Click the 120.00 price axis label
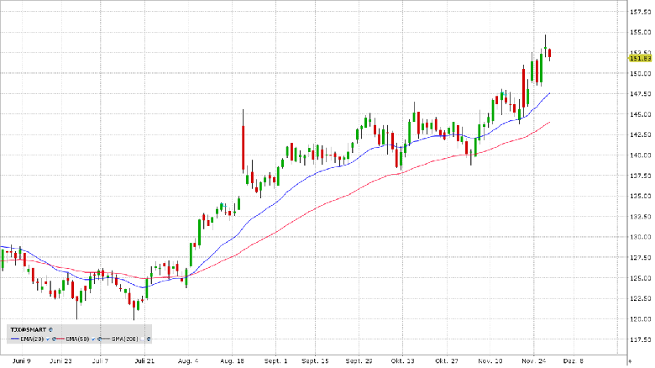 641,319
